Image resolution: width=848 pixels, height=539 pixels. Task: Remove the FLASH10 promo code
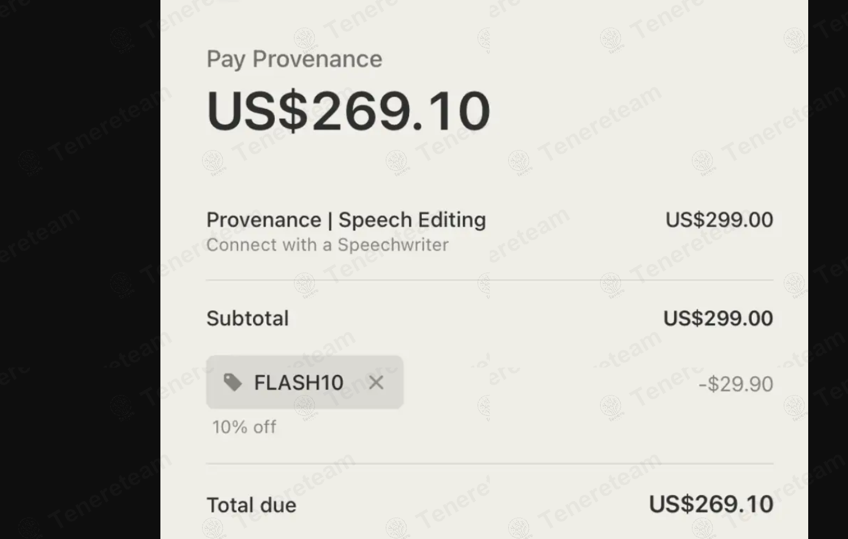[x=376, y=383]
